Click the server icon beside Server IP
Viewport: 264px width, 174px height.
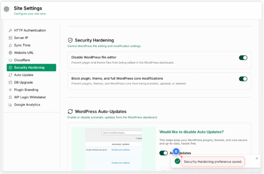(x=10, y=38)
